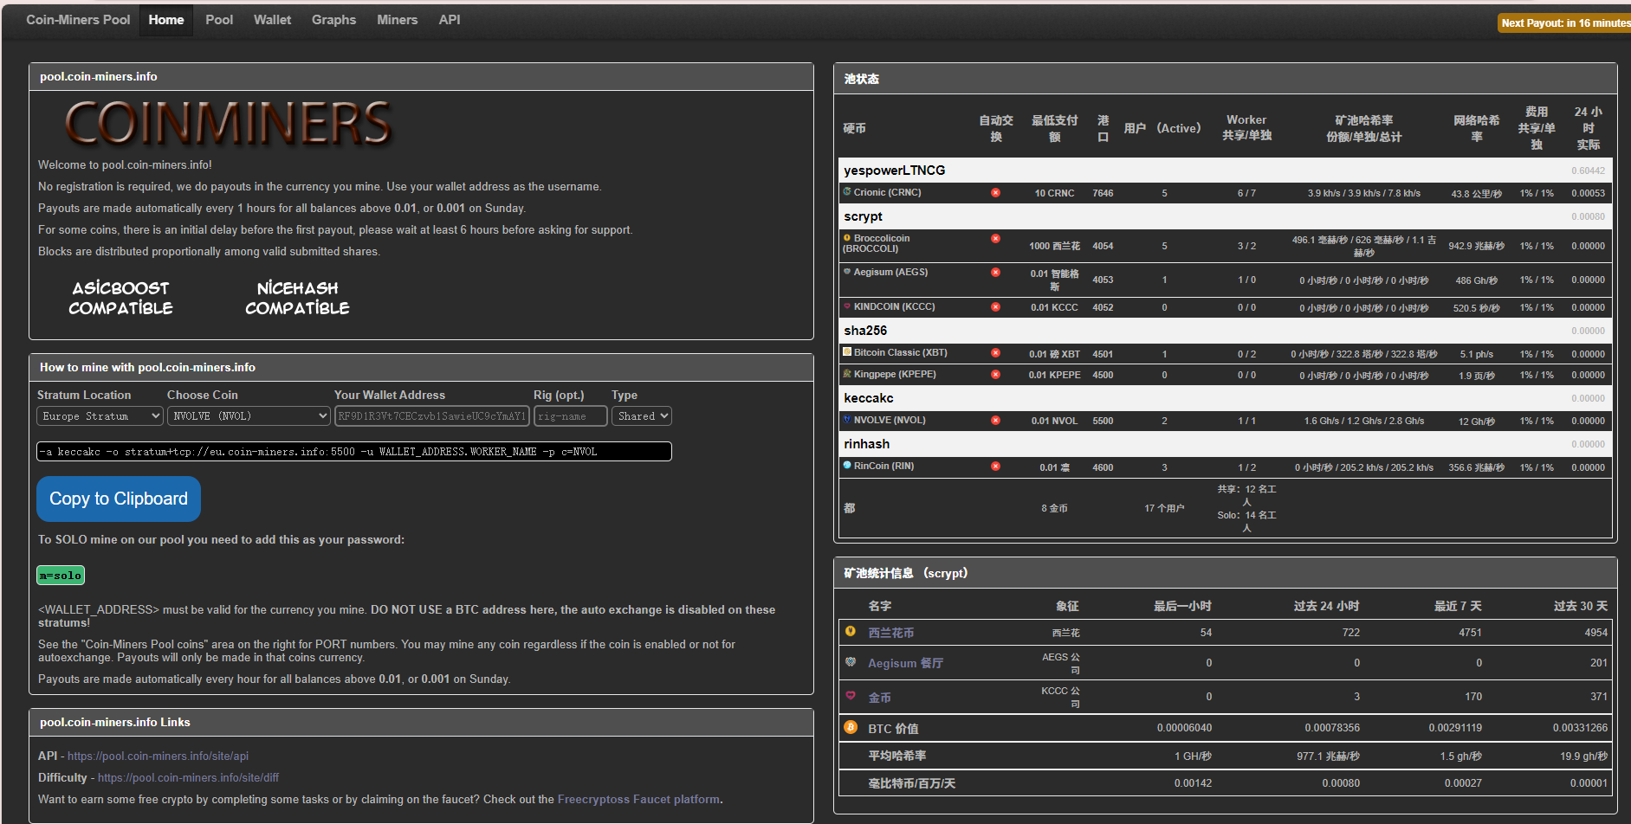Click the COINMINERS logo image

(x=229, y=123)
